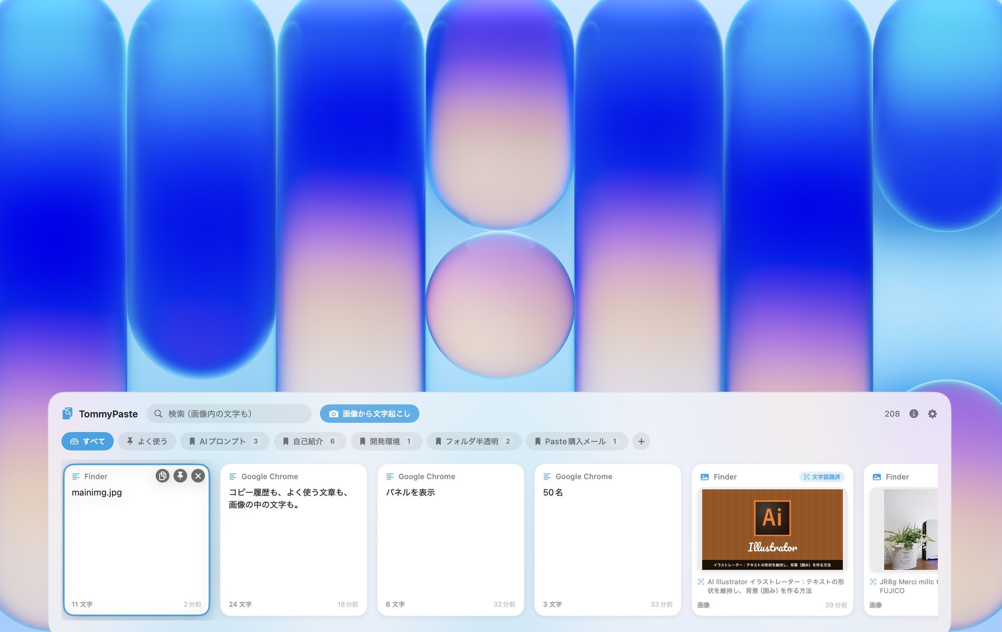Viewport: 1002px width, 632px height.
Task: Click the 208 item count
Action: coord(892,414)
